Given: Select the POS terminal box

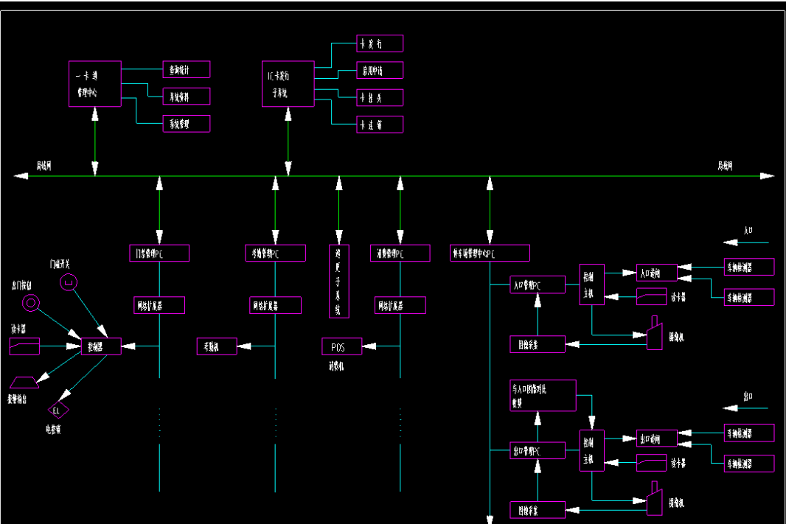Looking at the screenshot, I should click(342, 346).
